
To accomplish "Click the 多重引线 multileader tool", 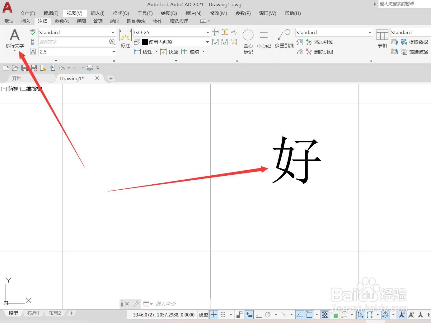I will (284, 39).
